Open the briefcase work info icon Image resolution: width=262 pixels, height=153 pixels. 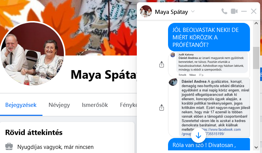click(x=9, y=147)
